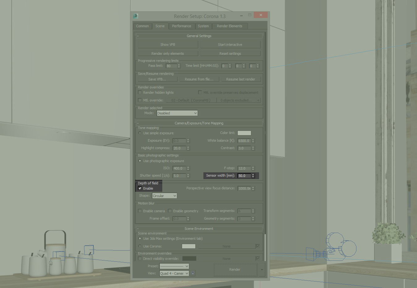Enable geometry motion blur checkbox

(170, 211)
